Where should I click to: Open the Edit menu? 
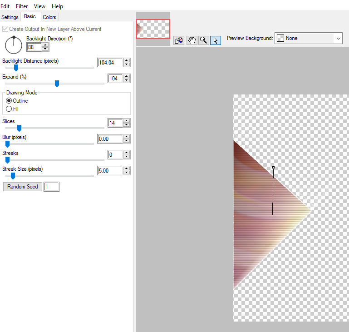click(x=5, y=6)
